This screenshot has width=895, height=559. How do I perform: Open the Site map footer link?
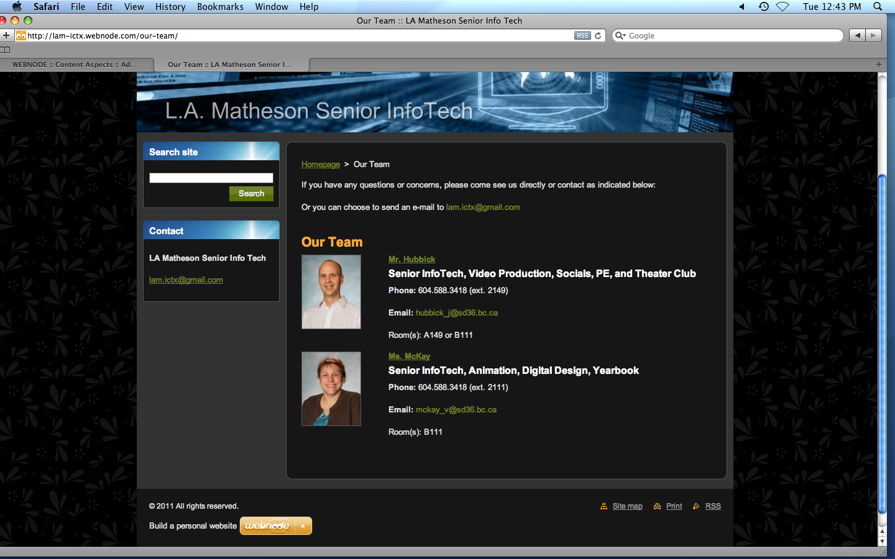(627, 506)
